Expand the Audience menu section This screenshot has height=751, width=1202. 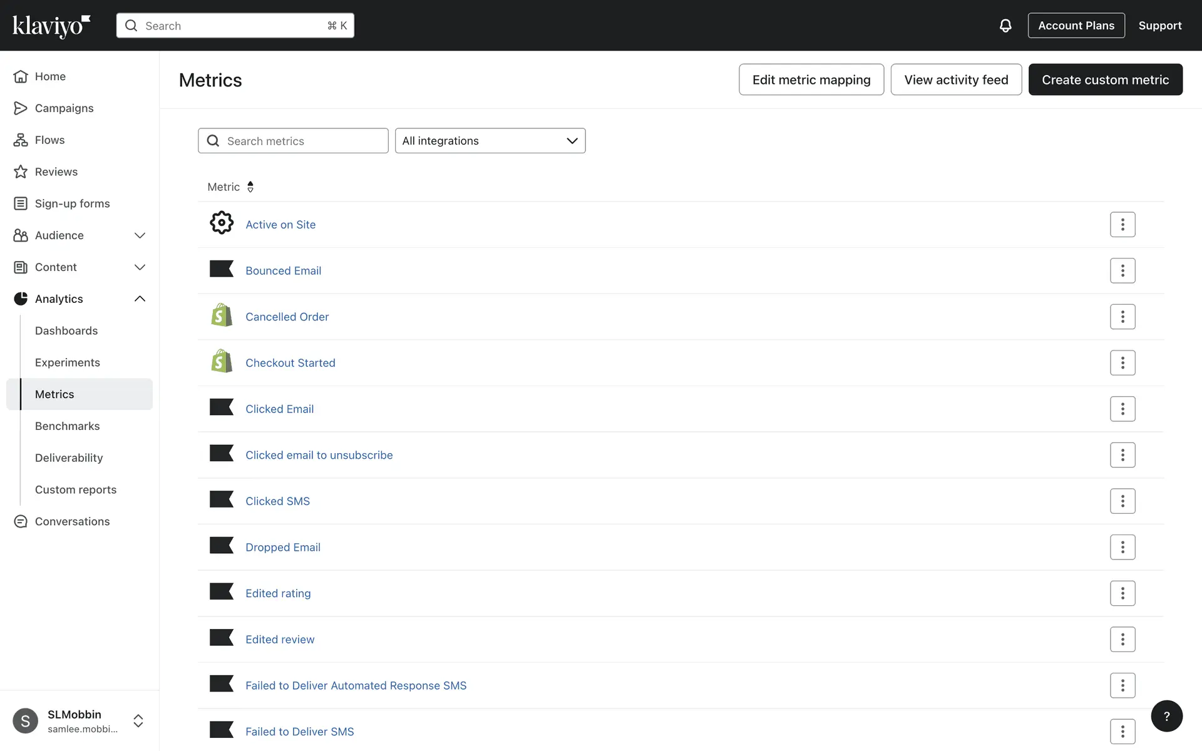139,235
